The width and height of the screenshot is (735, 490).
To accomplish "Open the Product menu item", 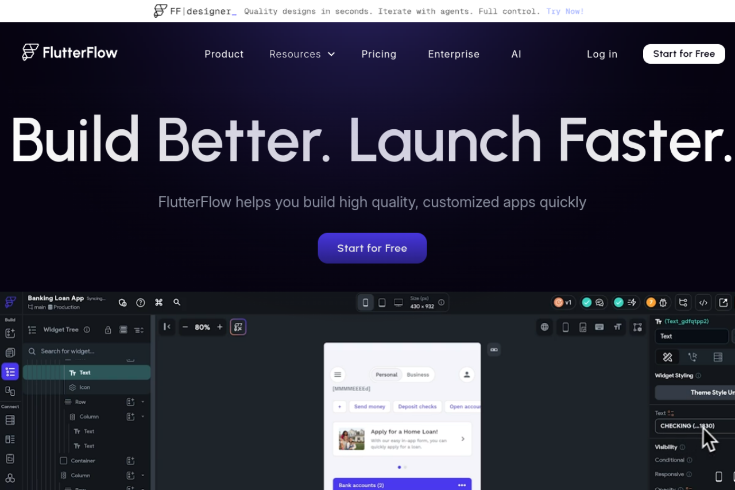I will (224, 54).
